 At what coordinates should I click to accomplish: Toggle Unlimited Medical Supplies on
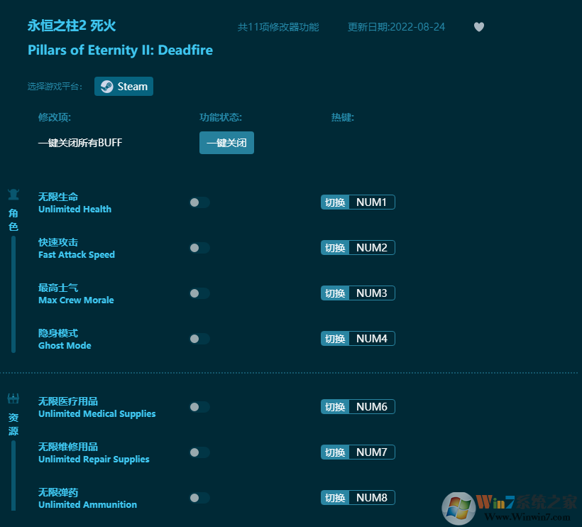(199, 407)
